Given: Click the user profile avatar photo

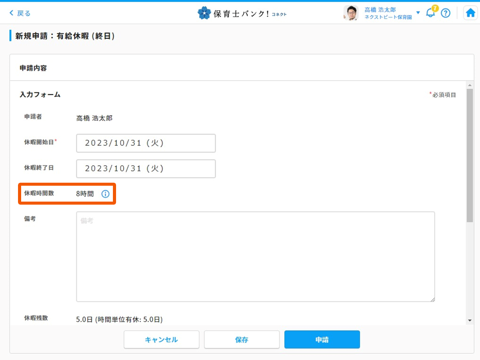Looking at the screenshot, I should pos(350,13).
